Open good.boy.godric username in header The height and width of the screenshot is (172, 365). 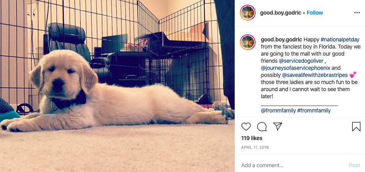[281, 13]
